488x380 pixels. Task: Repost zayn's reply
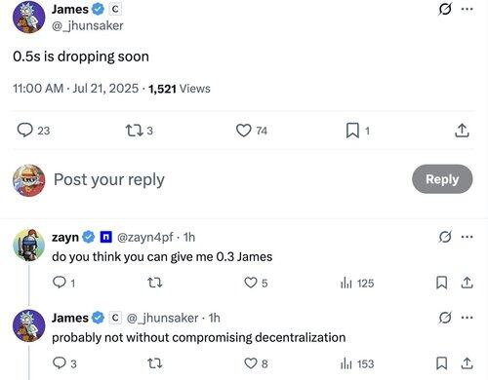pyautogui.click(x=155, y=283)
